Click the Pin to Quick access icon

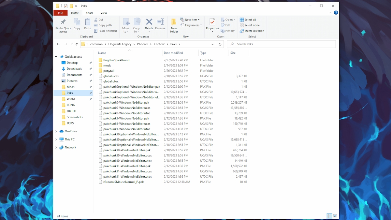pyautogui.click(x=63, y=22)
